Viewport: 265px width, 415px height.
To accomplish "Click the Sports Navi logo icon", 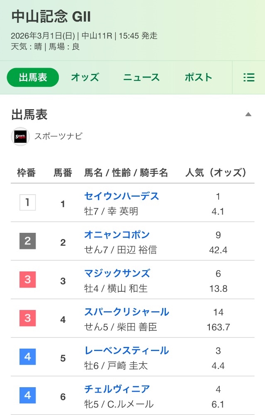I will point(20,137).
